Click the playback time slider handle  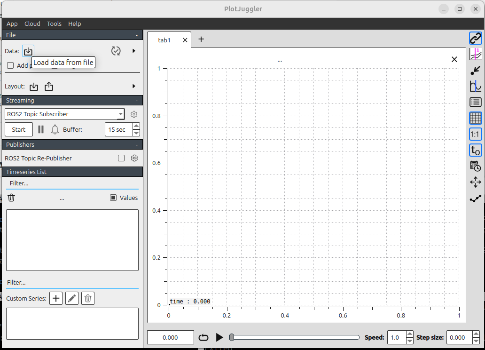point(231,337)
